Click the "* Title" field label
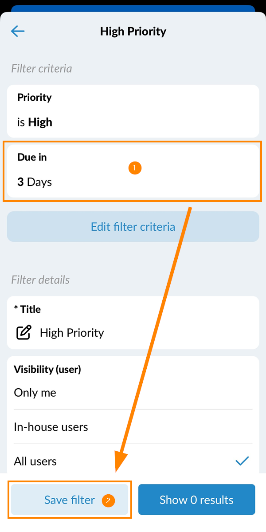 [x=27, y=309]
